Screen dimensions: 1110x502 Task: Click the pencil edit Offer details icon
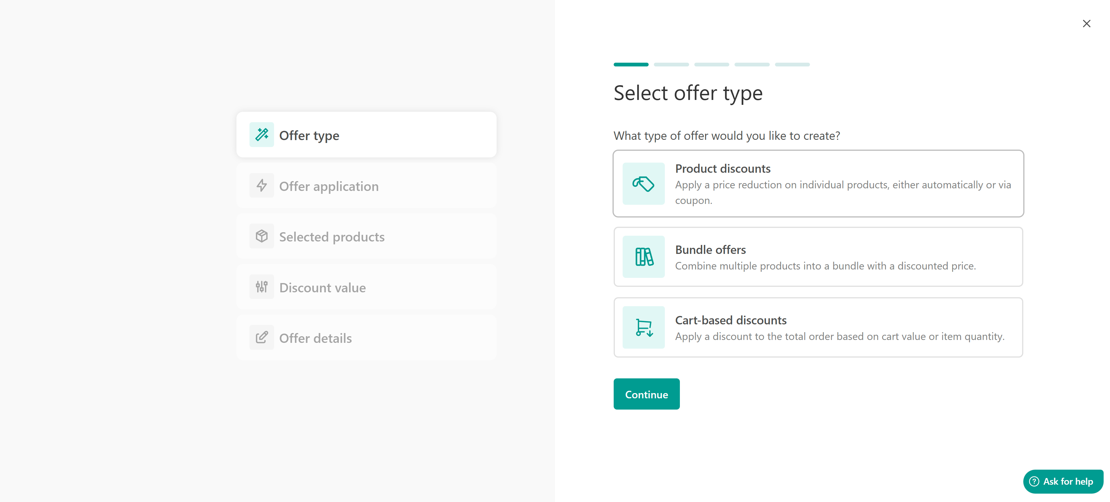coord(262,338)
